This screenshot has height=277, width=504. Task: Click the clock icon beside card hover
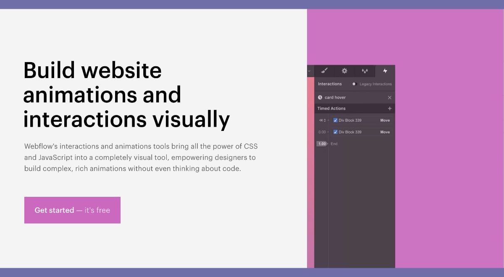(x=320, y=97)
